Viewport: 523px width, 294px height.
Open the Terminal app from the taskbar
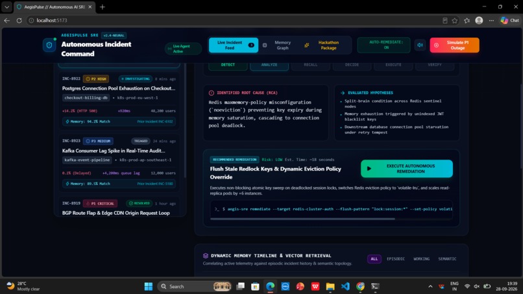click(x=375, y=286)
